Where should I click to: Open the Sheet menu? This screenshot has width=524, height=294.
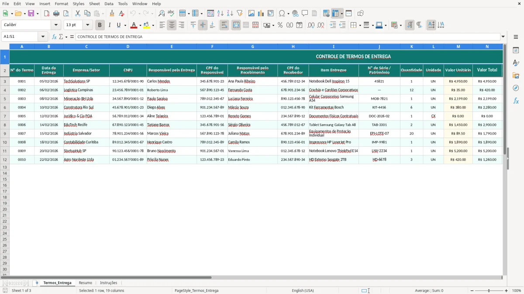pyautogui.click(x=94, y=3)
